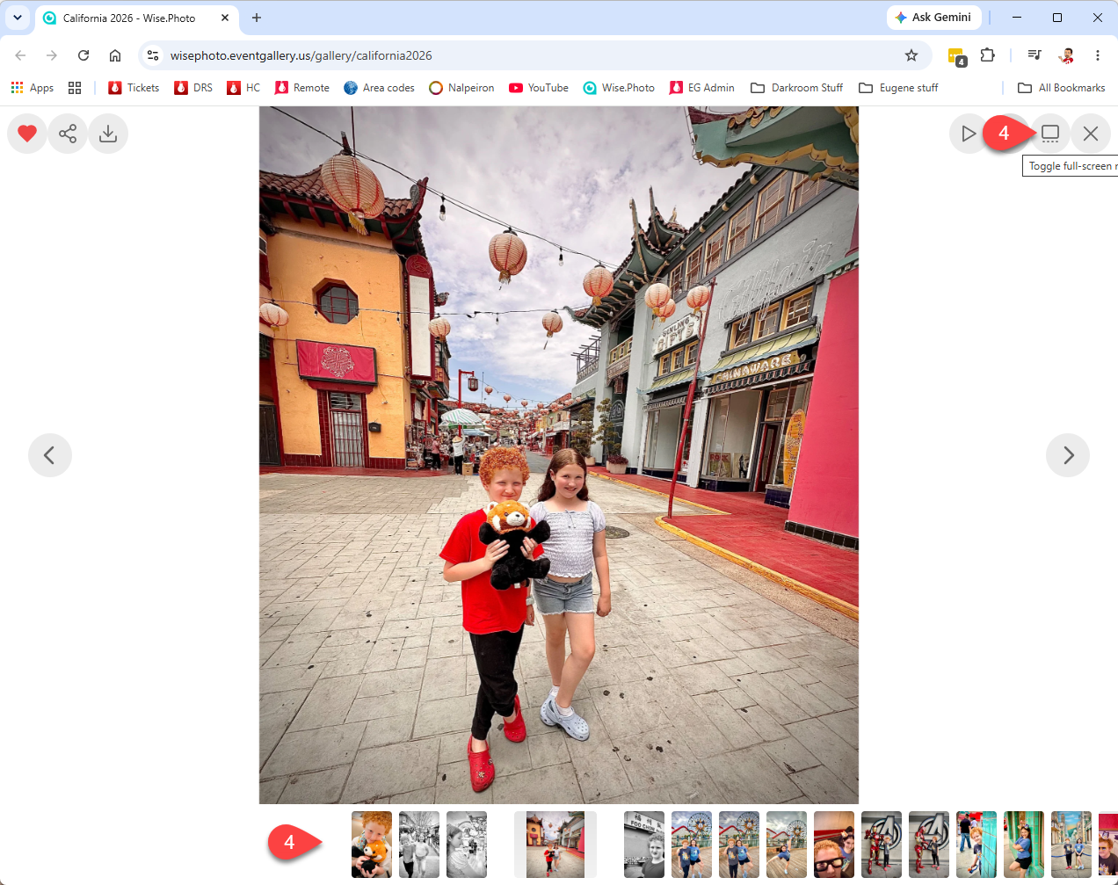Select the boy with red panda thumbnail
Screen dimensions: 1118x885
(372, 845)
